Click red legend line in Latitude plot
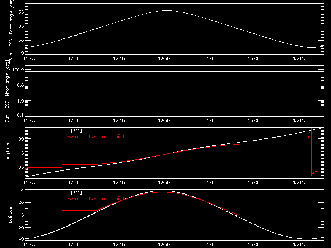331x248 pixels. pyautogui.click(x=46, y=200)
